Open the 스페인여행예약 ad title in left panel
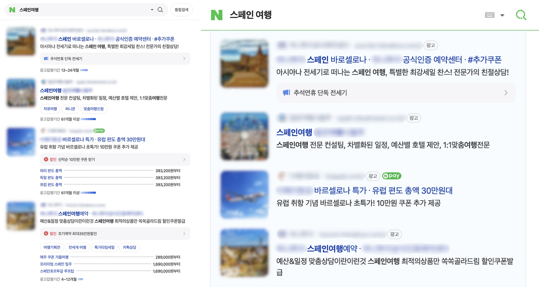This screenshot has height=287, width=539. (x=72, y=213)
